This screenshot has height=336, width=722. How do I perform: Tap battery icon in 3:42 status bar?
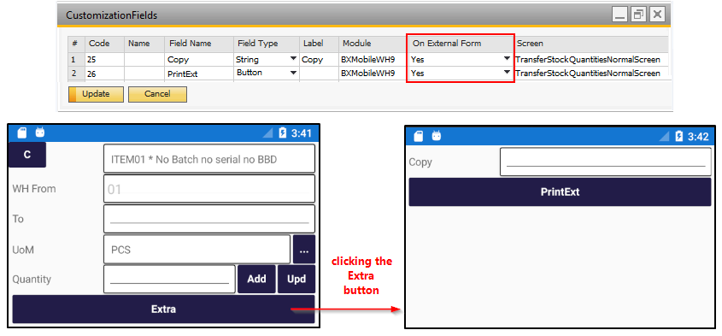[679, 136]
